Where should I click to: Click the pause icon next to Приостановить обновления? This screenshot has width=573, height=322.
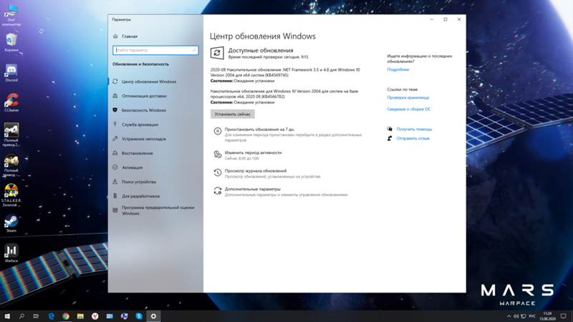(218, 131)
